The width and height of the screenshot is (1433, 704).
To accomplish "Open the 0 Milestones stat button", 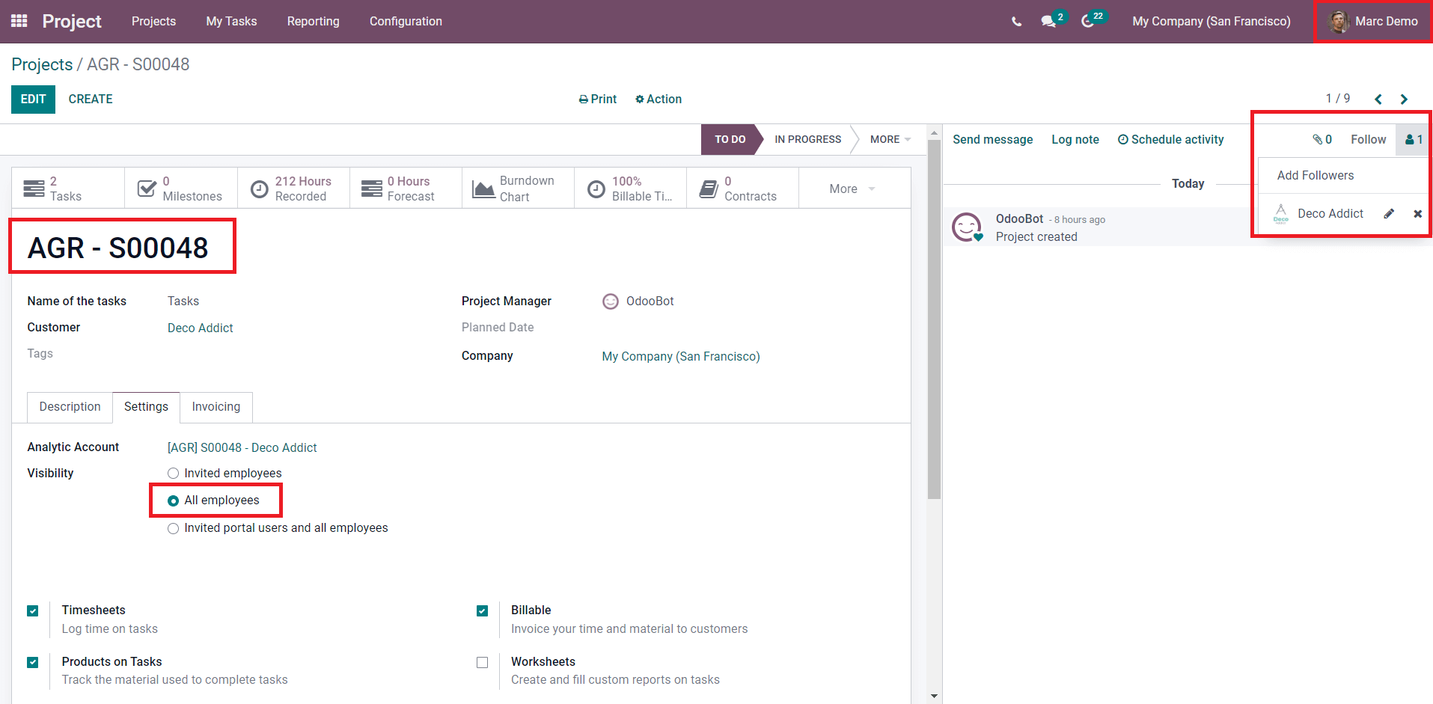I will (x=181, y=189).
